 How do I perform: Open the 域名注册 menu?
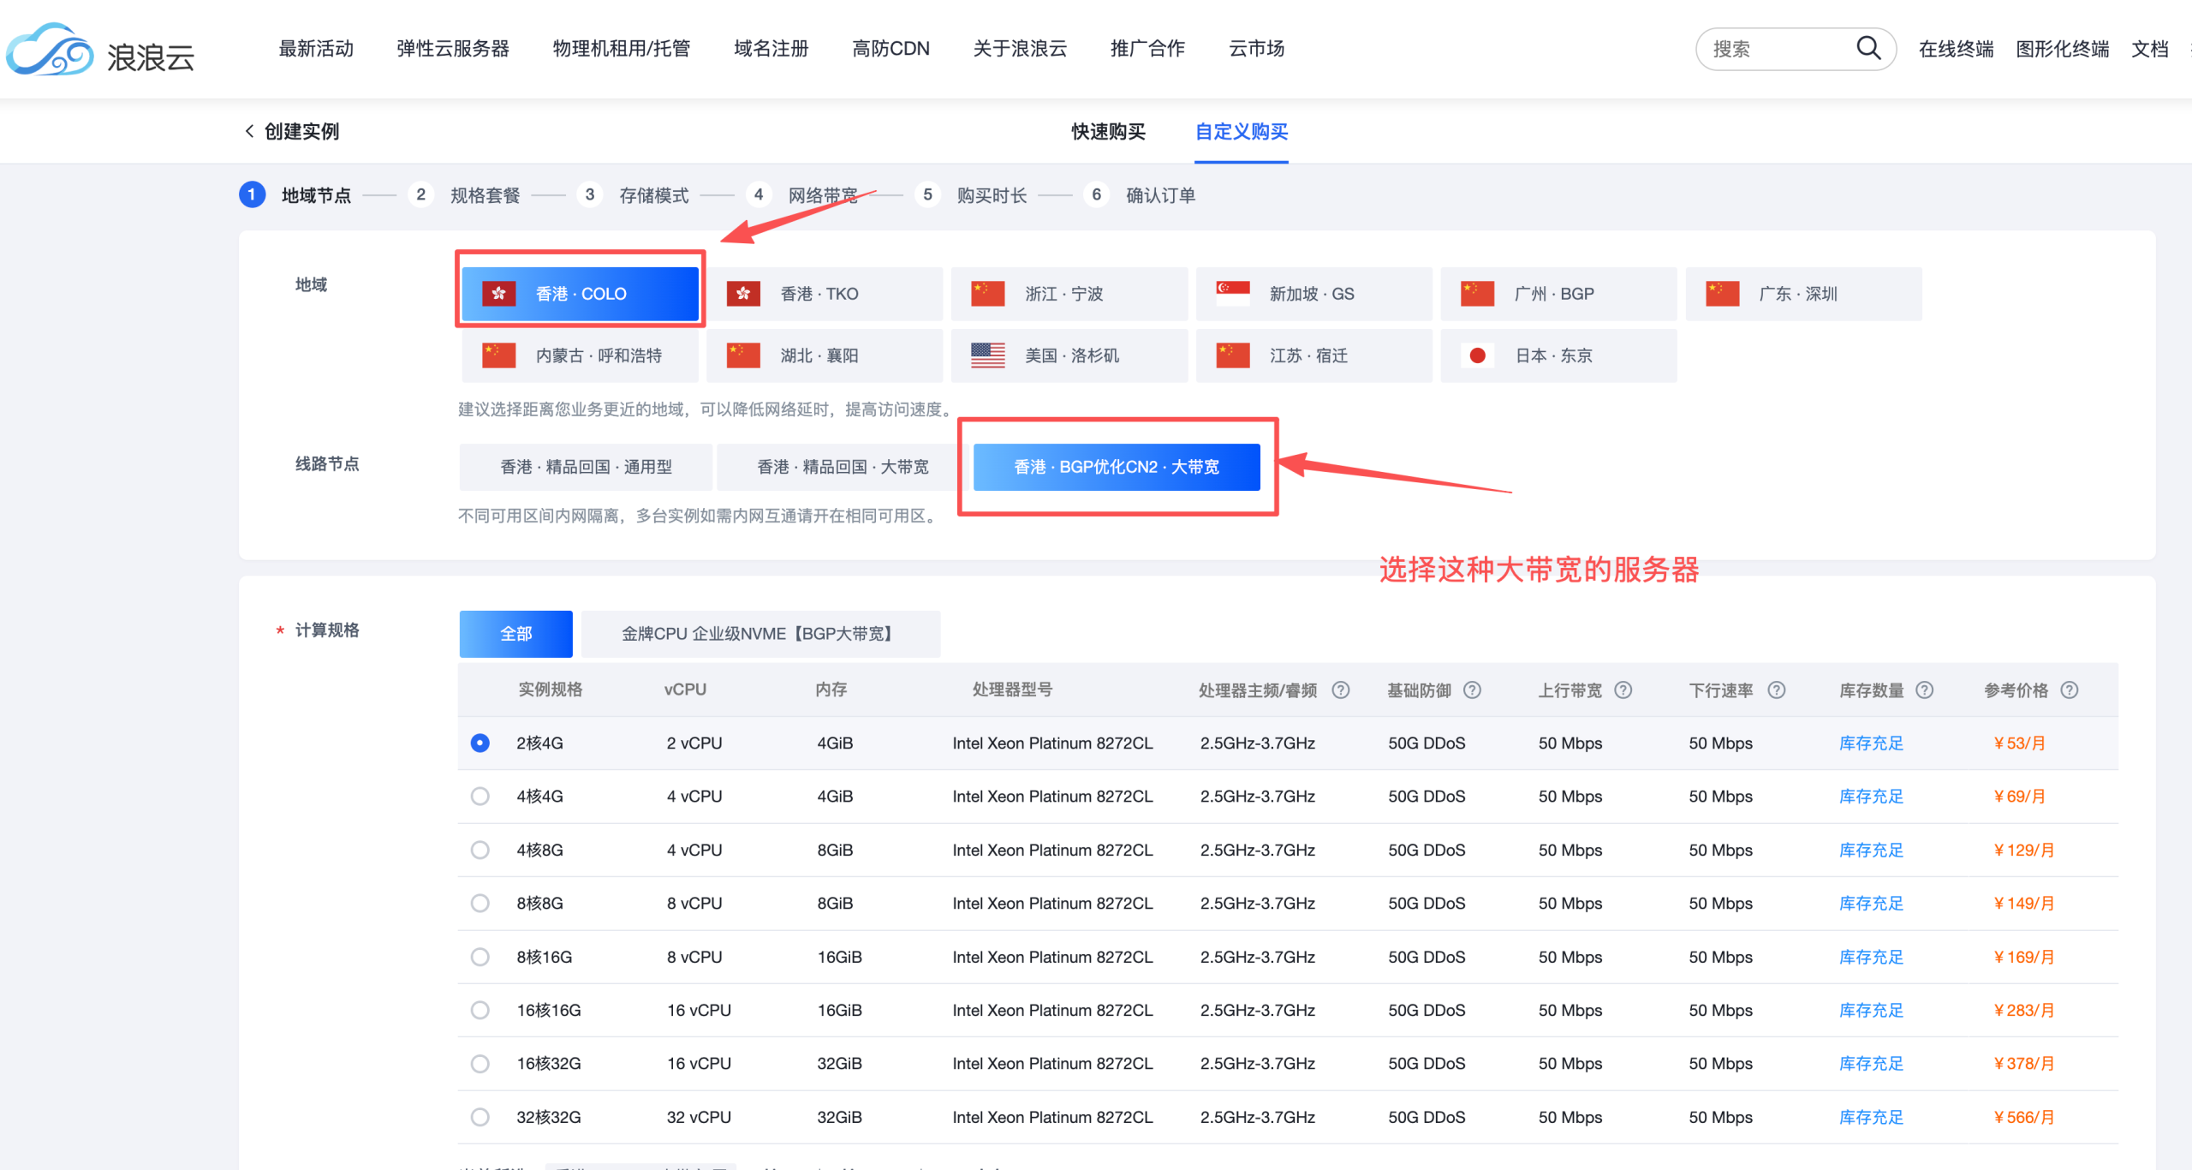[771, 49]
